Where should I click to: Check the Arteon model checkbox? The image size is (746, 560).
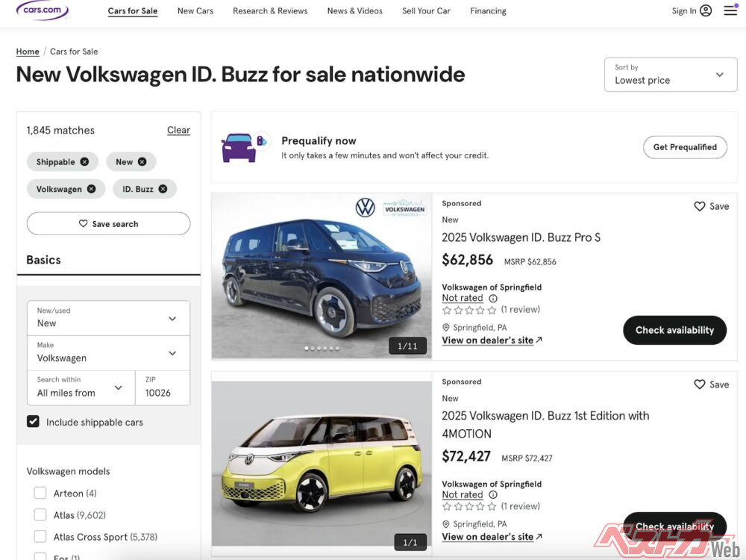coord(40,493)
